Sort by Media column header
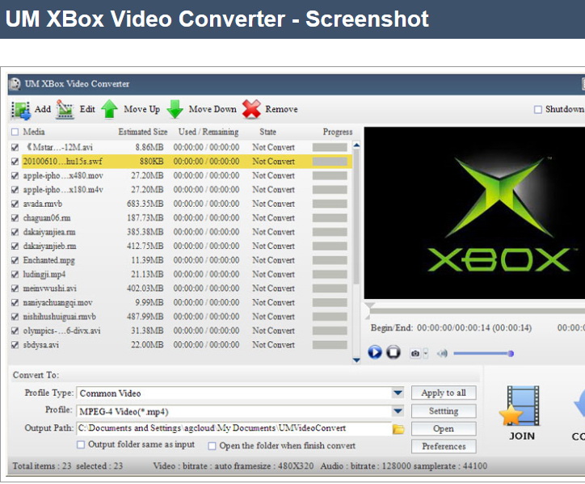 (34, 132)
